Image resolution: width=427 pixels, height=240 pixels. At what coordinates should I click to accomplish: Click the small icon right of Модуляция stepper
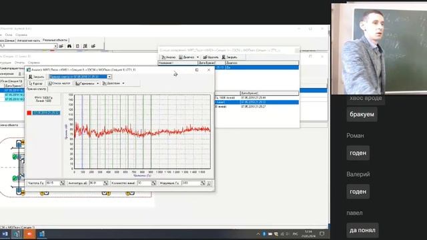(x=209, y=183)
